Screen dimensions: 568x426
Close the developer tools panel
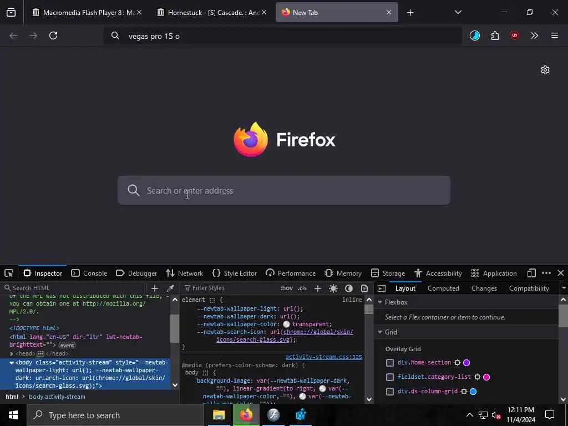[561, 273]
